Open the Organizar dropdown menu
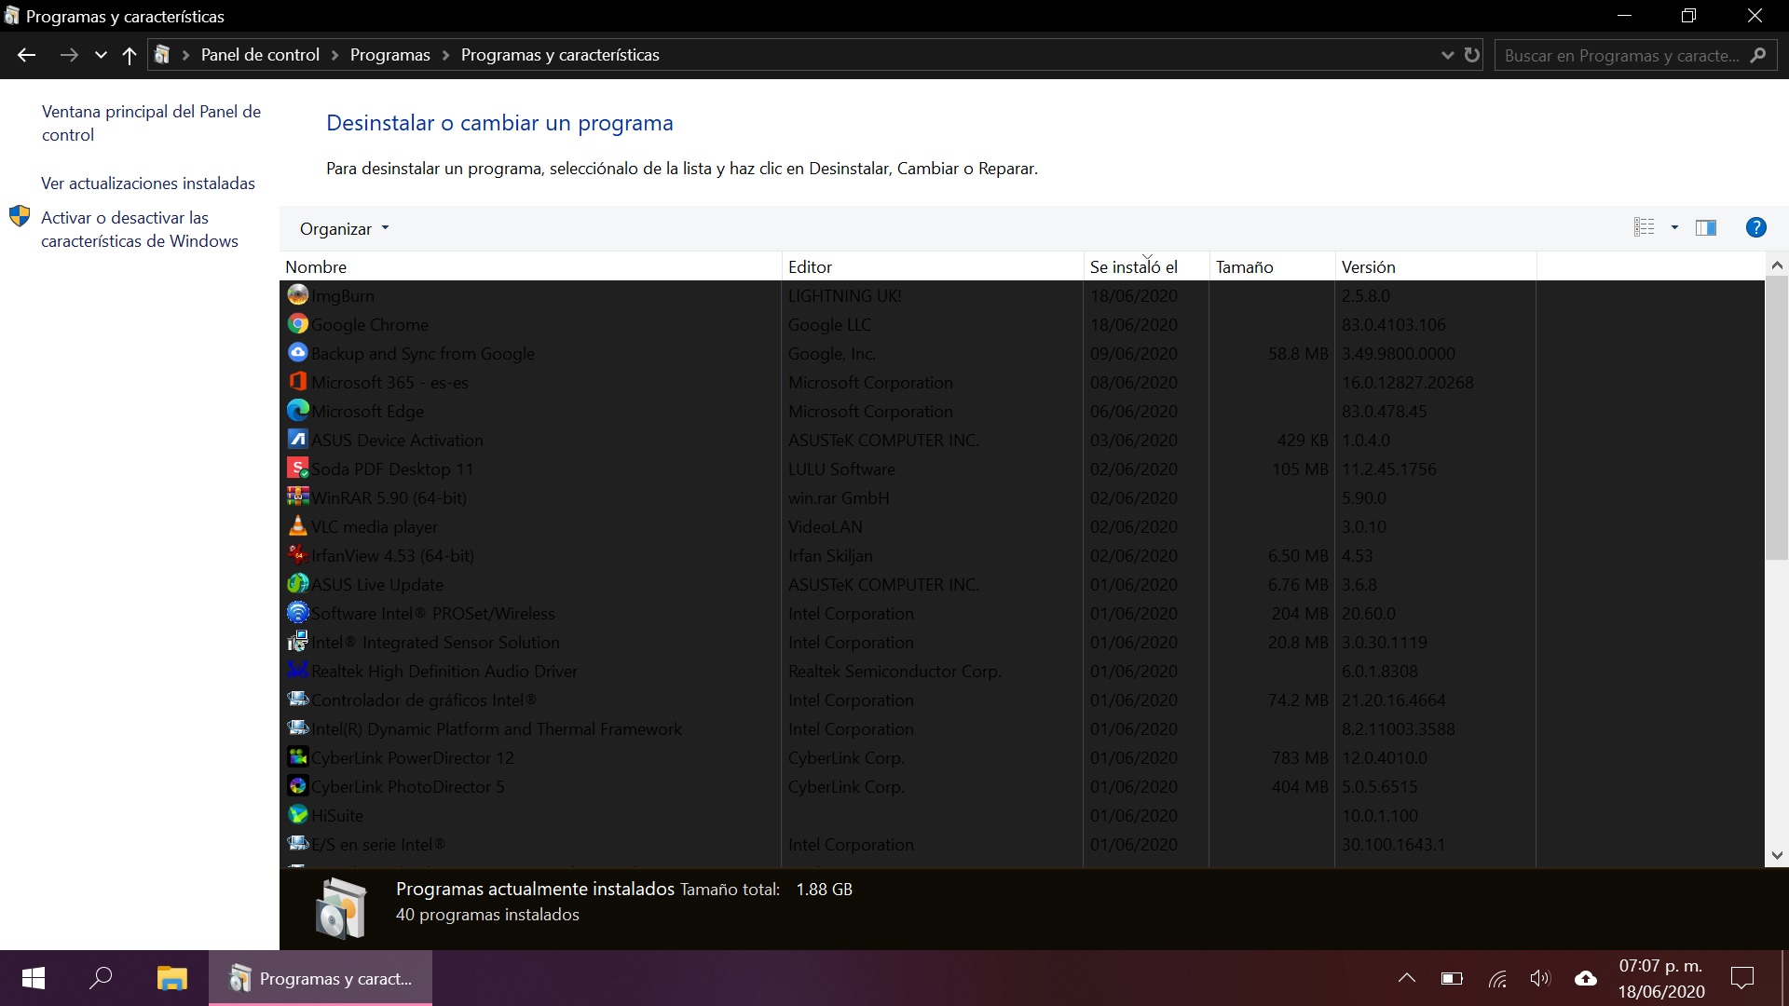The width and height of the screenshot is (1789, 1006). click(344, 228)
